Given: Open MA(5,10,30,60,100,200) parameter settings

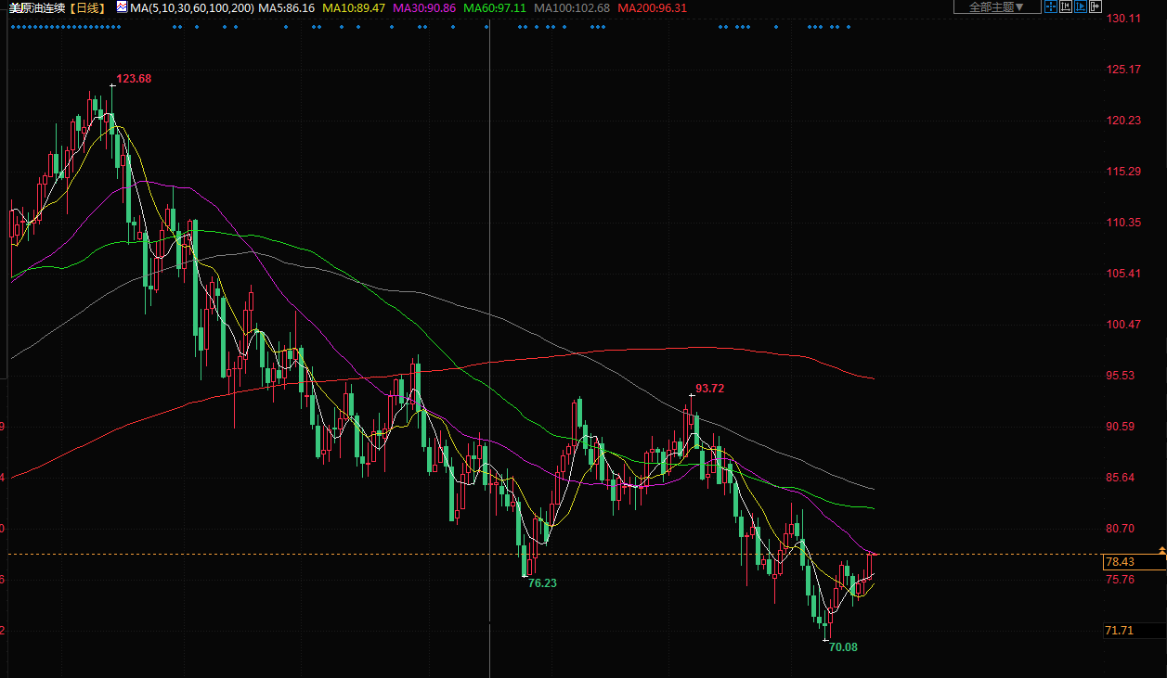Looking at the screenshot, I should 192,7.
